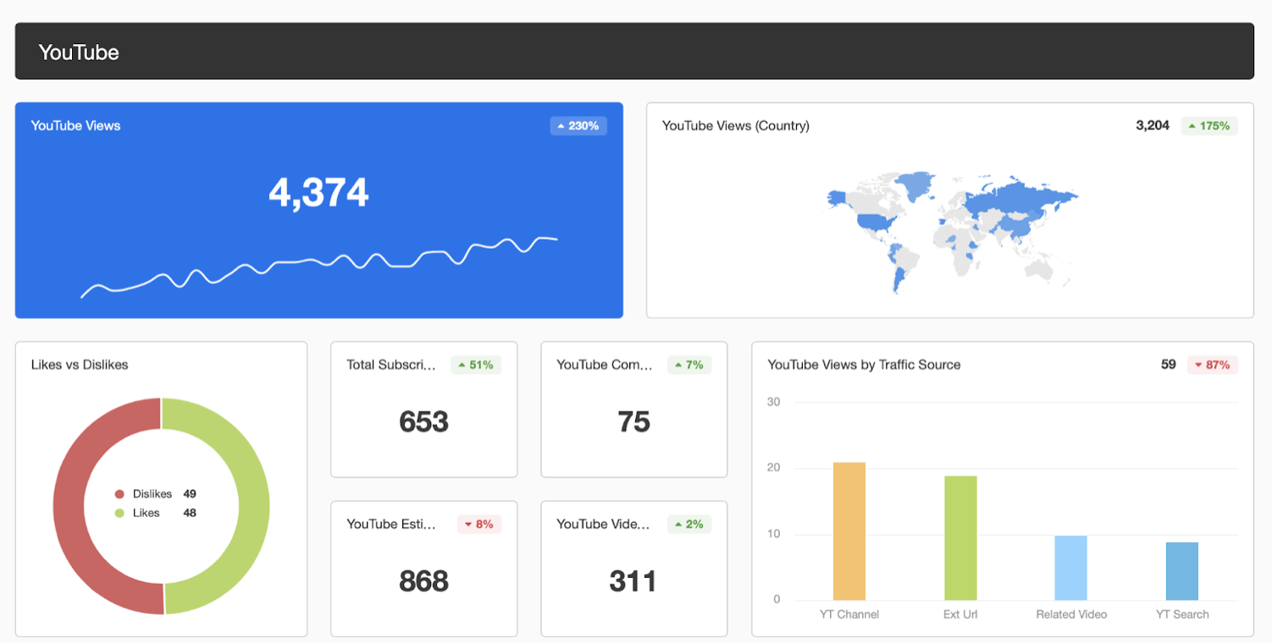This screenshot has height=643, width=1272.
Task: Toggle the YT Search category label to filter it
Action: (x=1182, y=615)
